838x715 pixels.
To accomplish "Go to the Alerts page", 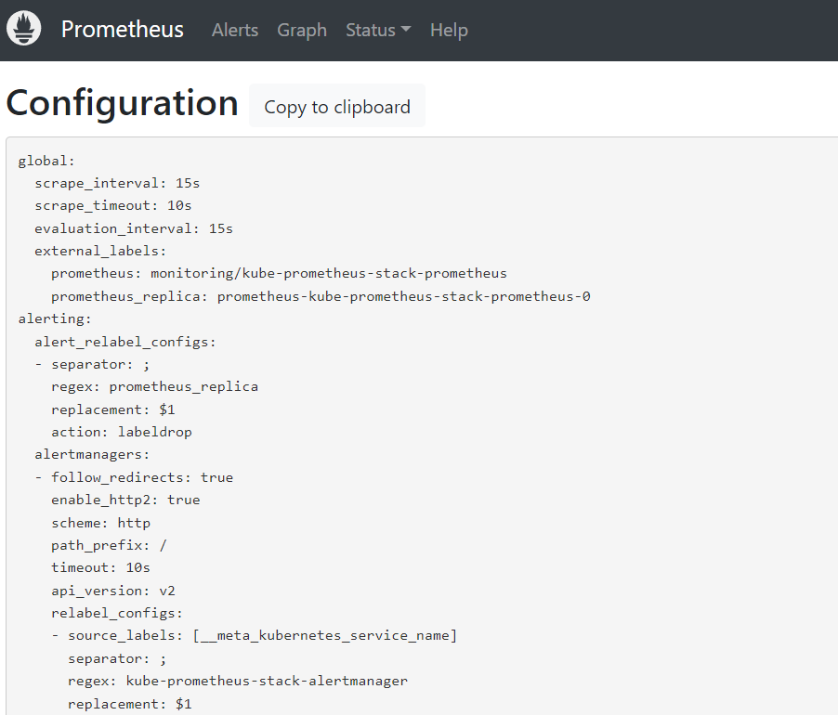I will point(235,30).
